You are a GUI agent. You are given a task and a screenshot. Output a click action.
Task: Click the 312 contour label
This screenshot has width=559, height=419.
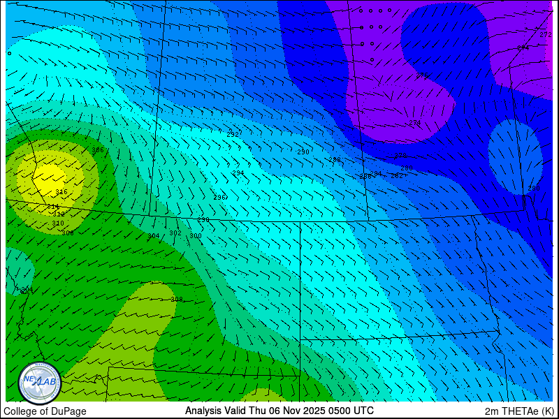coord(59,214)
